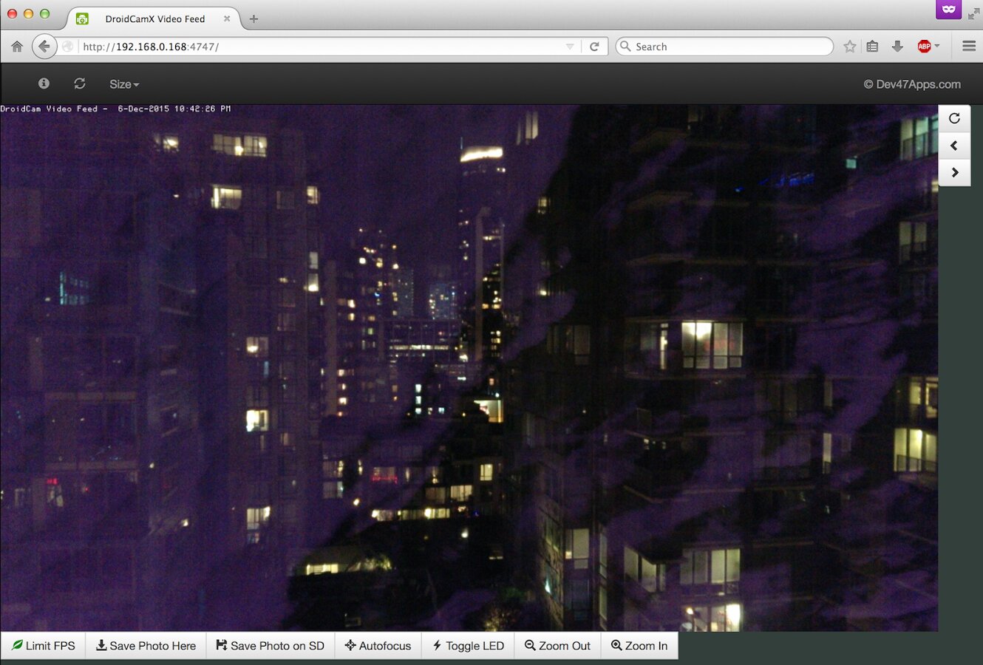Click the left chevron on side panel

click(x=954, y=146)
